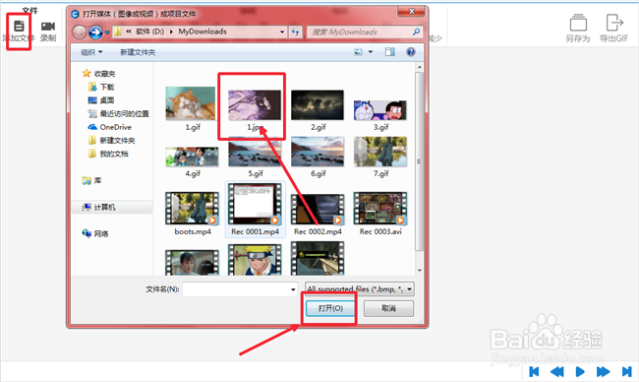Click the Play button
This screenshot has width=639, height=382.
[x=580, y=371]
